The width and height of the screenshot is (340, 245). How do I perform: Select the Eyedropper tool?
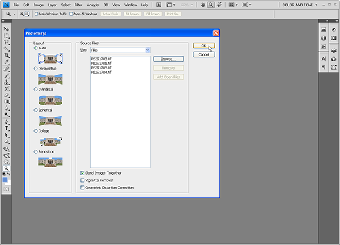(x=6, y=62)
